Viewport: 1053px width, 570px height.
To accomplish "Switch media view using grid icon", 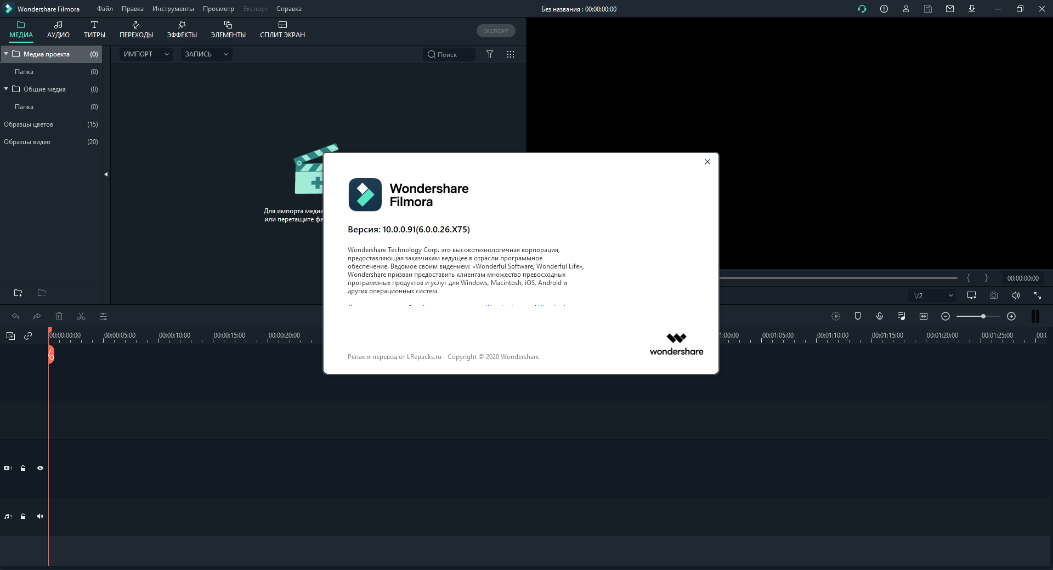I will pos(510,54).
